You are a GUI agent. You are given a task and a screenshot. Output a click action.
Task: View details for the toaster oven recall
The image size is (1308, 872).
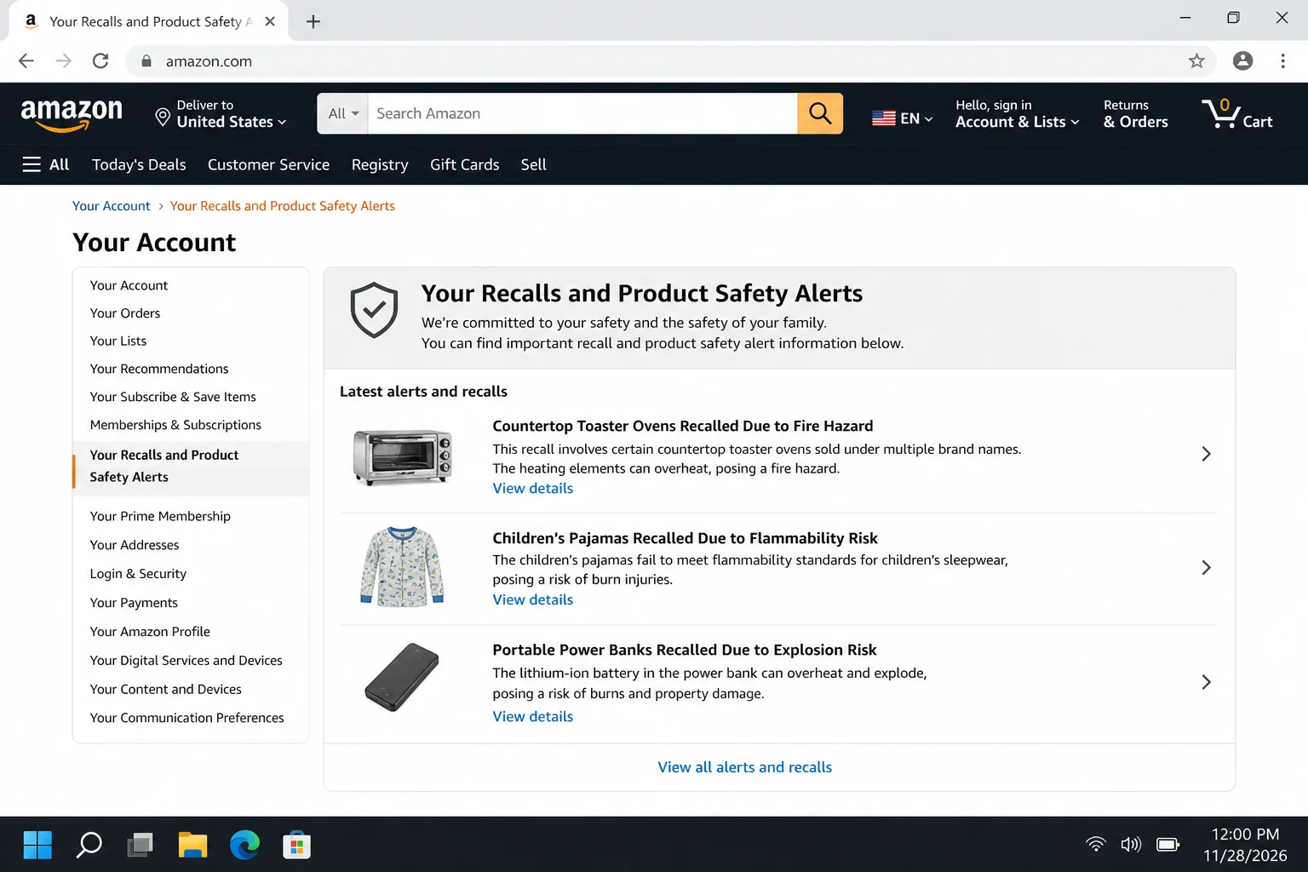pyautogui.click(x=532, y=488)
